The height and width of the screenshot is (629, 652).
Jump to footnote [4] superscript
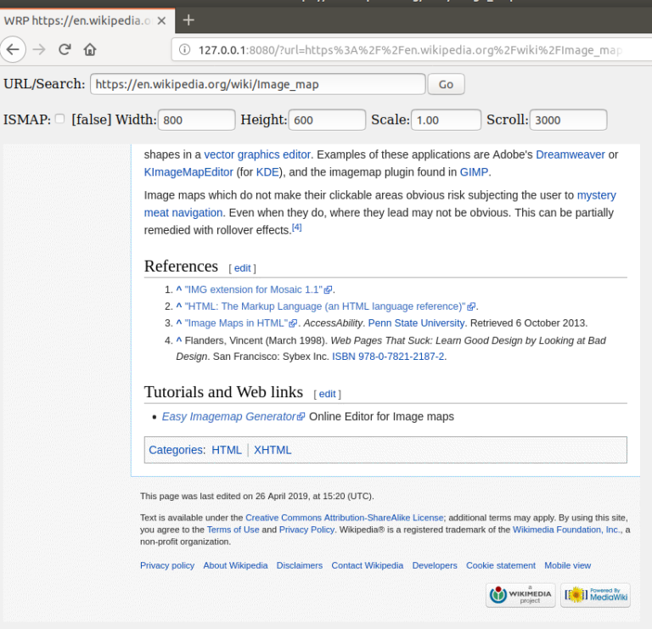click(x=297, y=227)
